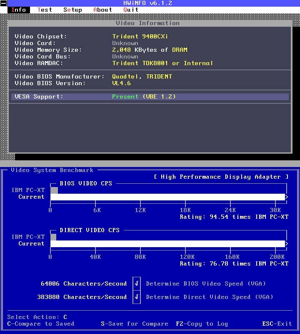Image resolution: width=300 pixels, height=334 pixels.
Task: Click the Video System Benchmark title
Action: pyautogui.click(x=52, y=170)
